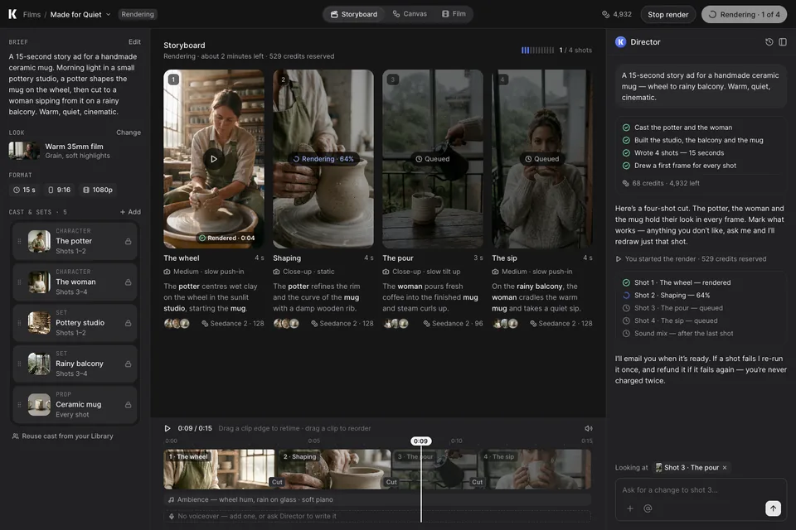The width and height of the screenshot is (796, 530).
Task: Click the Stop render button
Action: click(668, 14)
